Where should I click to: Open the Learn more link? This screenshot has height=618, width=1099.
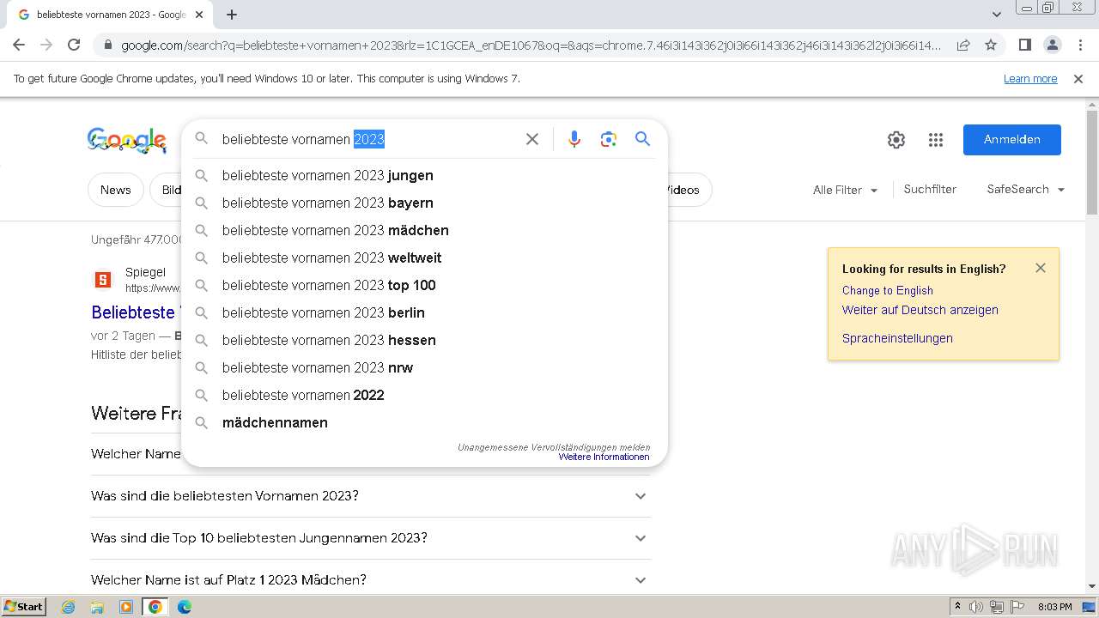1030,79
